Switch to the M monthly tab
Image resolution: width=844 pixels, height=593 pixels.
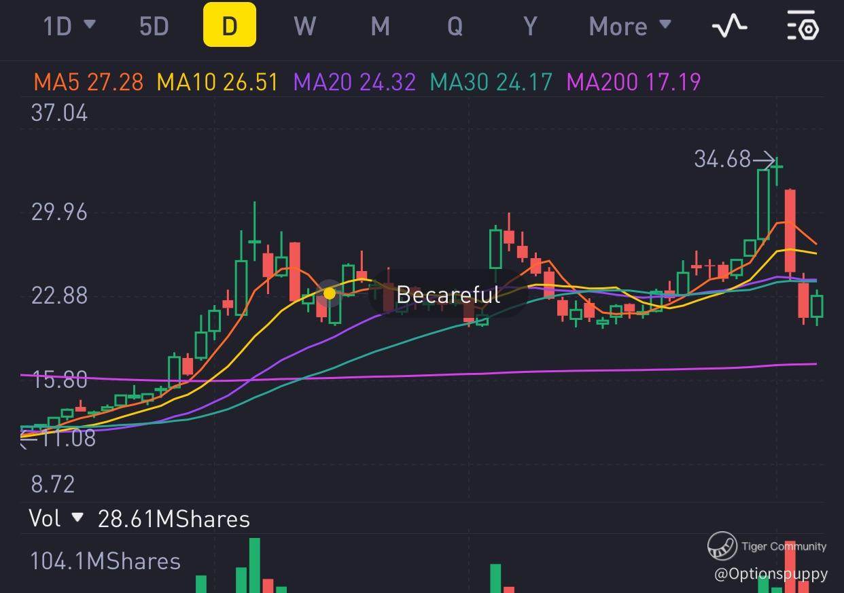(x=380, y=26)
